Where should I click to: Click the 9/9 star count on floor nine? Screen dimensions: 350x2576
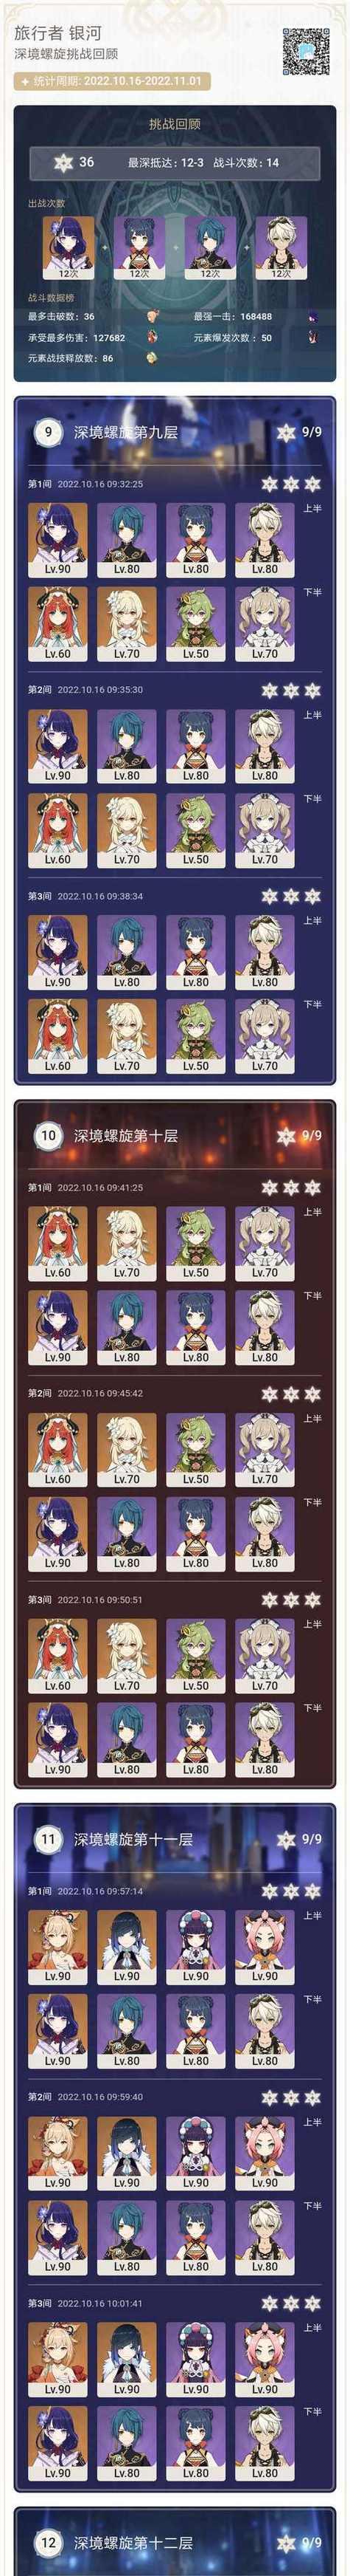[x=311, y=432]
